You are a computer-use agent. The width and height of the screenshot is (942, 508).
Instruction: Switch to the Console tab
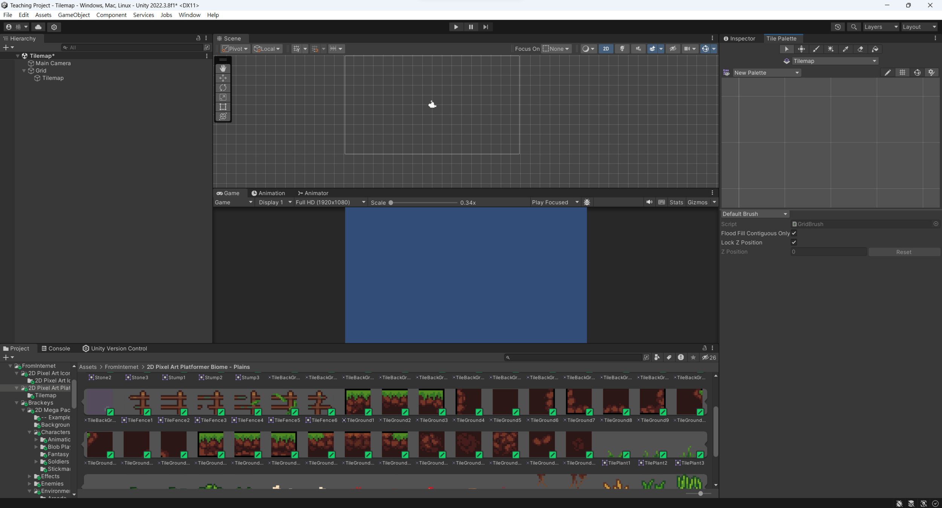(56, 348)
